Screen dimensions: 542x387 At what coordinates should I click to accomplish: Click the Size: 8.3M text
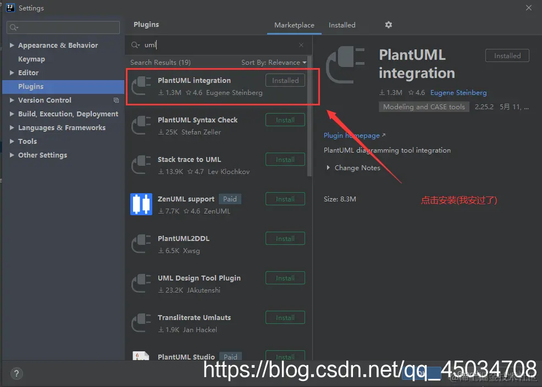[340, 199]
